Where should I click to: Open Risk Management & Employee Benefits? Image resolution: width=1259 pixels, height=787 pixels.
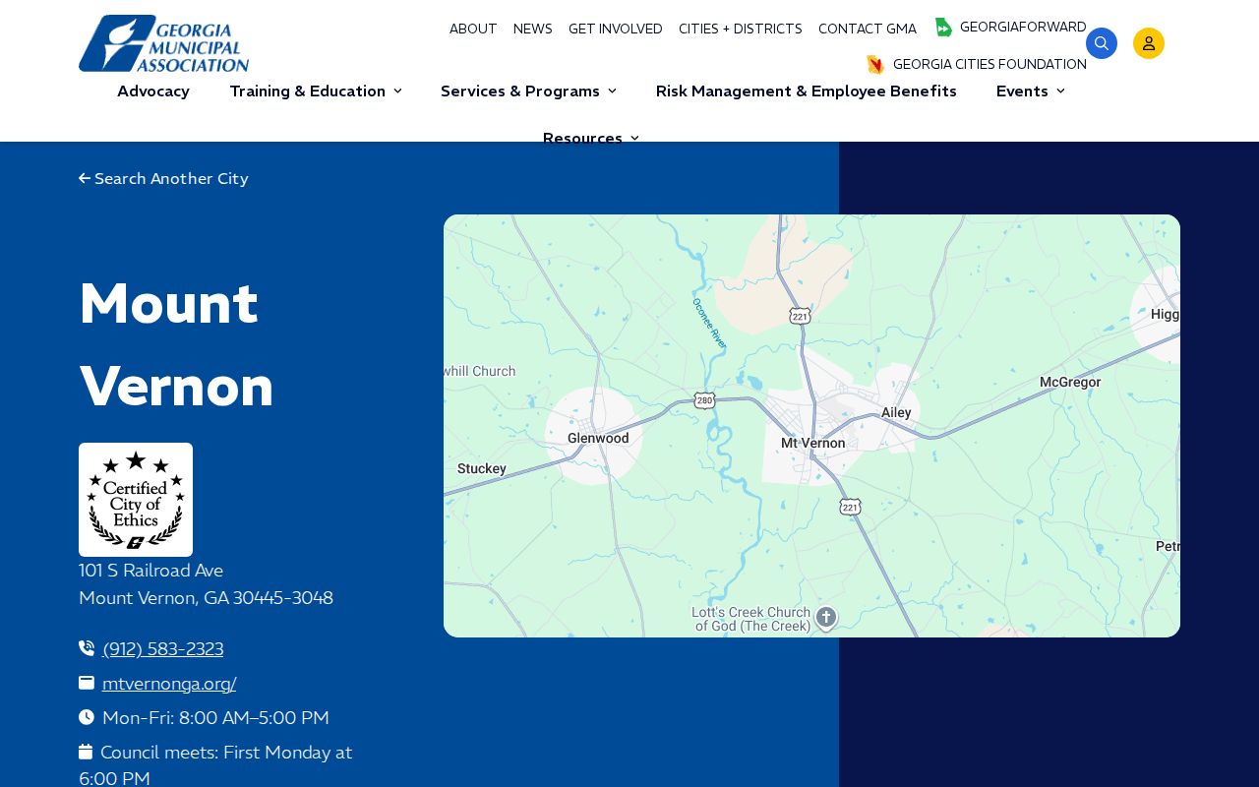tap(807, 91)
